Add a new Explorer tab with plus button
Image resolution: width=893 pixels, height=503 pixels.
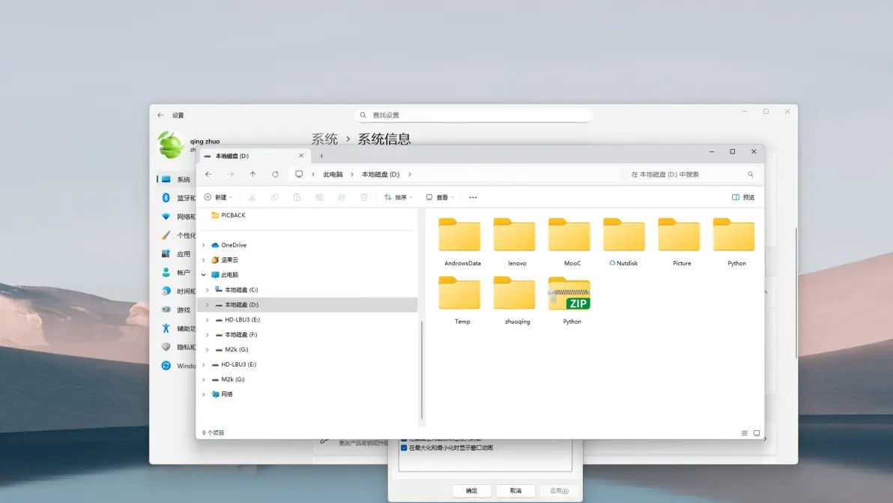coord(321,156)
